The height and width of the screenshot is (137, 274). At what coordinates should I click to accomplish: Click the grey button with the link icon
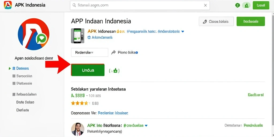pyautogui.click(x=216, y=21)
